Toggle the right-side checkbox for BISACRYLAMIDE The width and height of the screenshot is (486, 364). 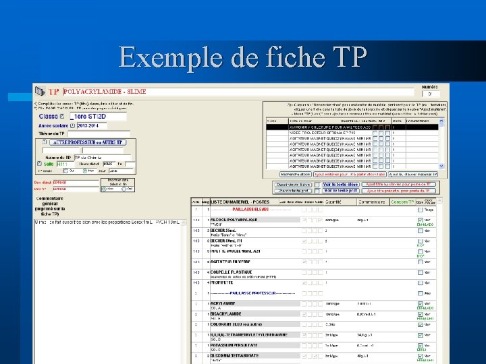point(421,315)
